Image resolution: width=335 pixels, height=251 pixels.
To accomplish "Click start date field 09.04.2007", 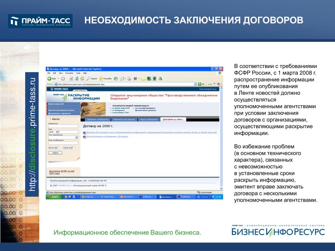I will click(54, 148).
